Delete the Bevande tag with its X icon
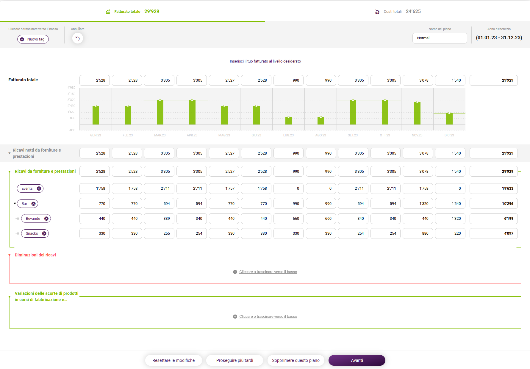The height and width of the screenshot is (369, 530). pyautogui.click(x=46, y=219)
